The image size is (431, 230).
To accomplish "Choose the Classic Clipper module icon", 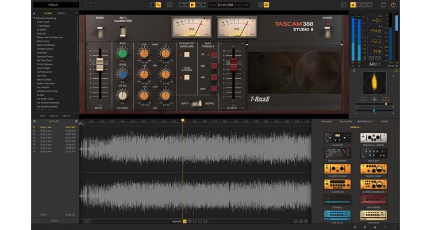I will 337,169.
